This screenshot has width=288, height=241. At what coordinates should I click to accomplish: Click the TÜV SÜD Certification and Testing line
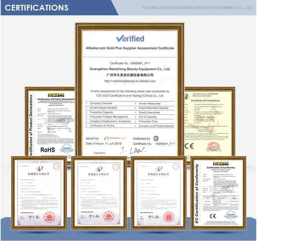130,96
